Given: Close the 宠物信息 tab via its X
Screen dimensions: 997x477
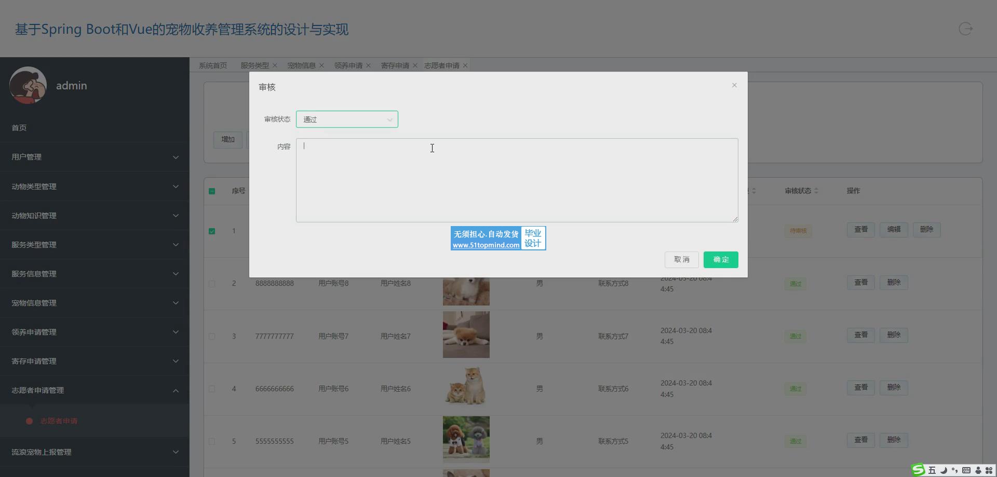Looking at the screenshot, I should tap(321, 65).
